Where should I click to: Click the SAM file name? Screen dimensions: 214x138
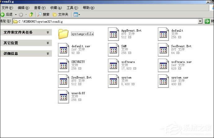pos(124,46)
